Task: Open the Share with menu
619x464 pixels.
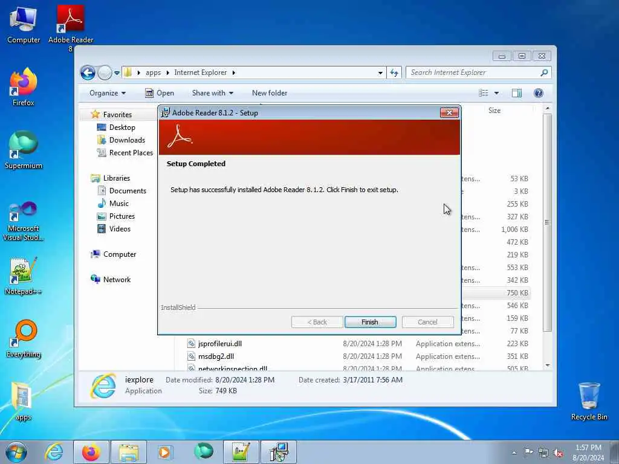Action: coord(212,93)
